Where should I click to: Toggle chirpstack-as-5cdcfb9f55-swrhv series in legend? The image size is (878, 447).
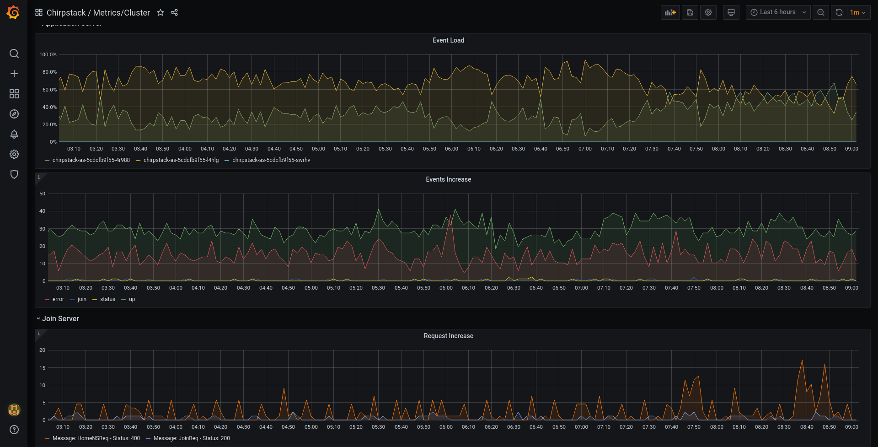271,160
